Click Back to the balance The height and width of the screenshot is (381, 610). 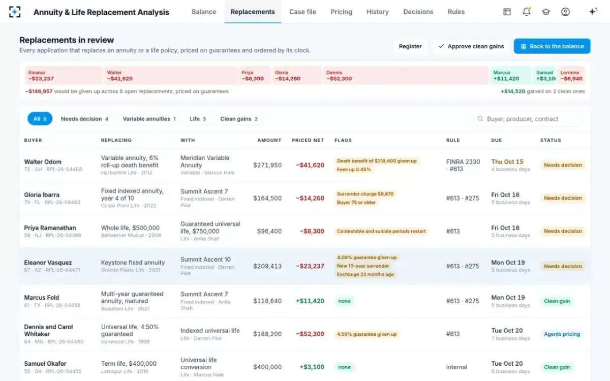click(552, 46)
